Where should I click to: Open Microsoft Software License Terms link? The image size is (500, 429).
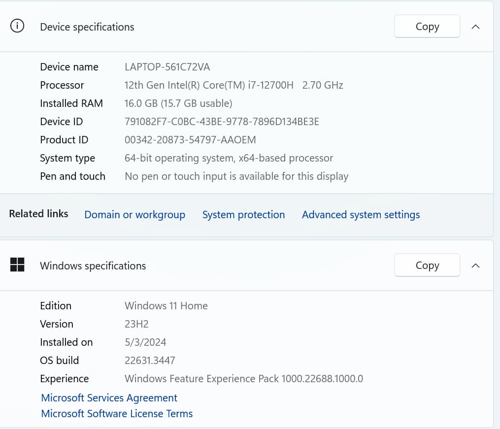117,413
